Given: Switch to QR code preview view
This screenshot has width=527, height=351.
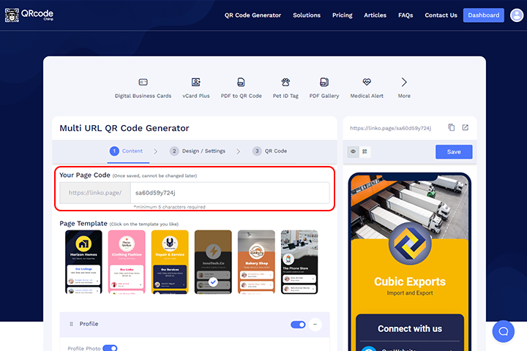Looking at the screenshot, I should click(x=365, y=151).
